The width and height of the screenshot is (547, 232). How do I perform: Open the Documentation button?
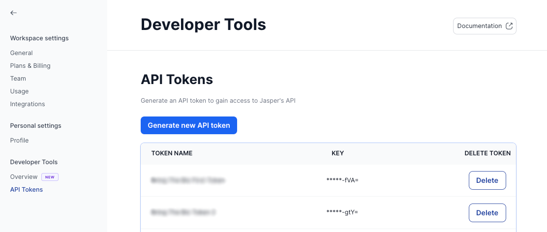click(485, 26)
